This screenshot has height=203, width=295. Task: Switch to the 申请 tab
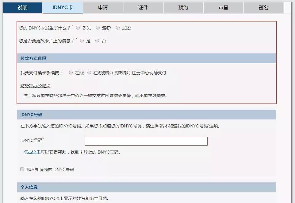(x=103, y=8)
